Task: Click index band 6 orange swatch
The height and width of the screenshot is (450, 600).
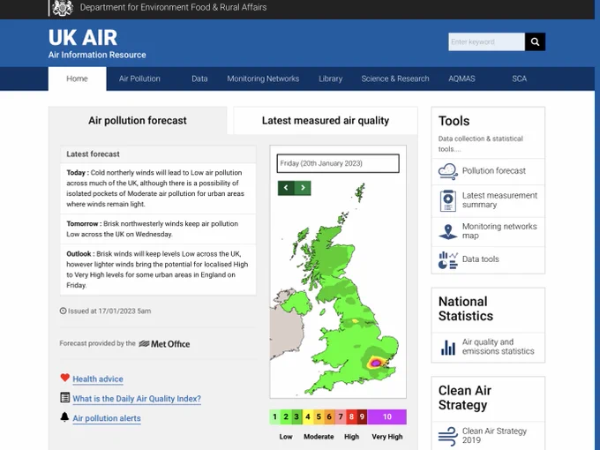Action: tap(329, 416)
